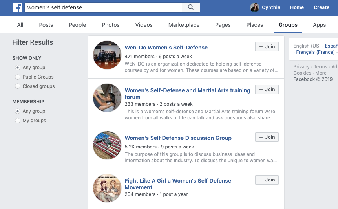Viewport: 338px width, 209px height.
Task: Open the Cookies footer link
Action: click(x=302, y=73)
